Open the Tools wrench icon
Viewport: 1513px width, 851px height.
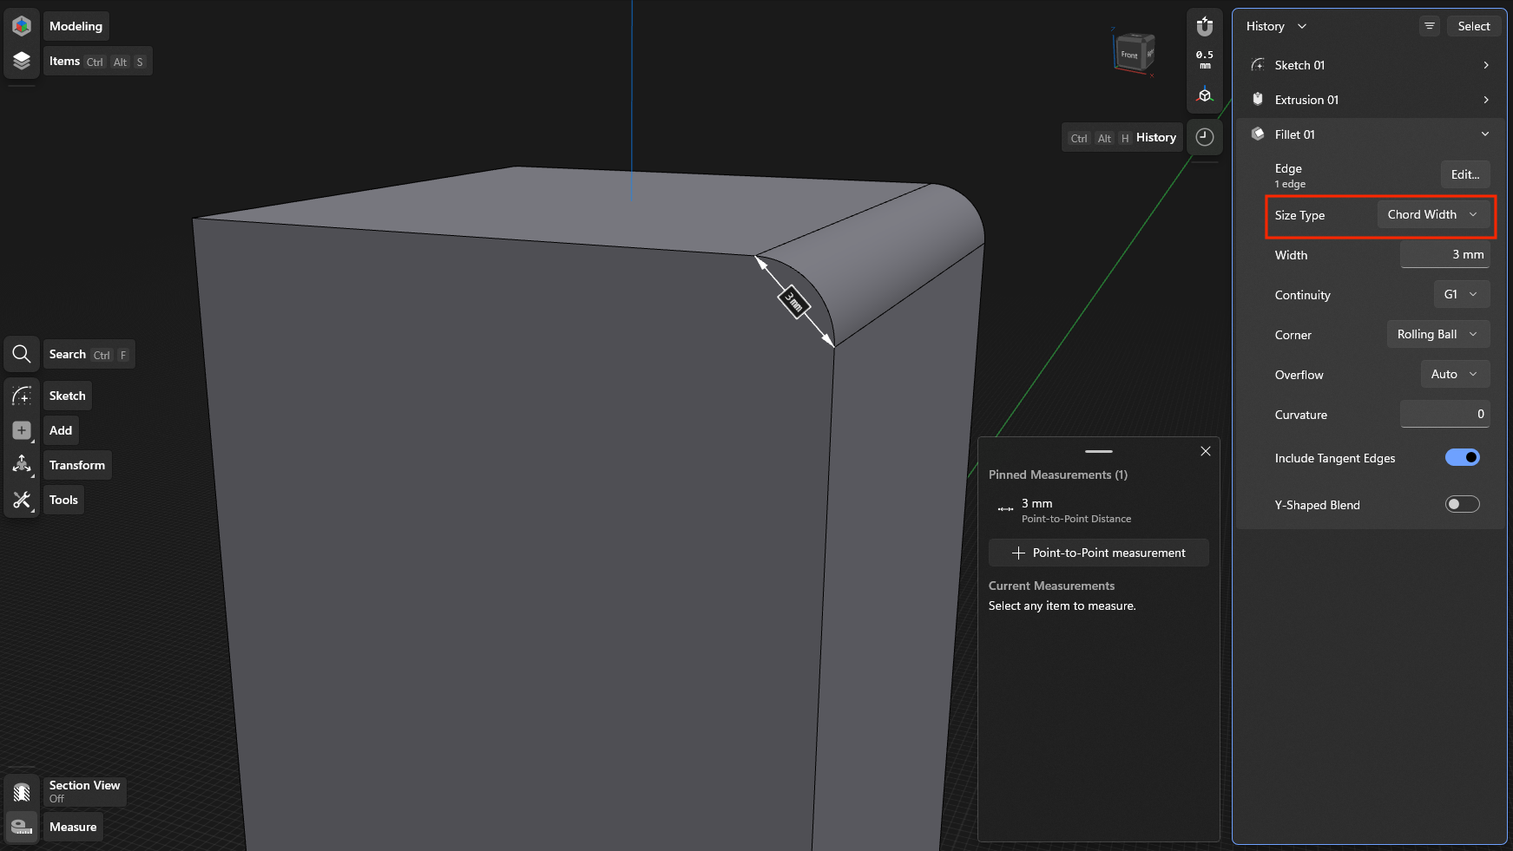pos(22,500)
